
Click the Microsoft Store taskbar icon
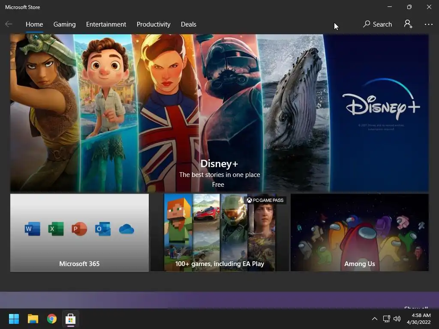tap(71, 319)
